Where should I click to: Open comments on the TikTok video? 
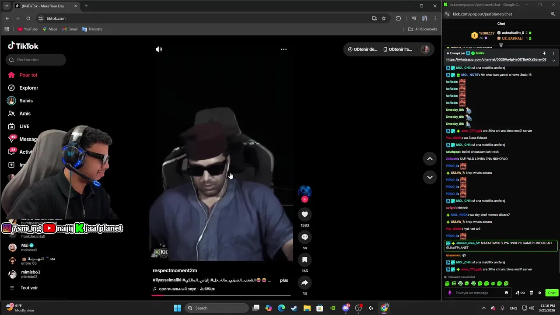pyautogui.click(x=305, y=237)
